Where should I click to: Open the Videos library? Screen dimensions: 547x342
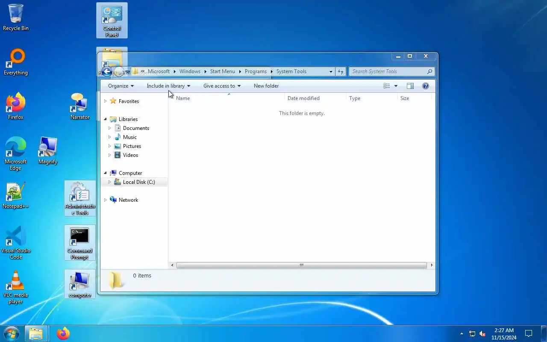point(130,155)
